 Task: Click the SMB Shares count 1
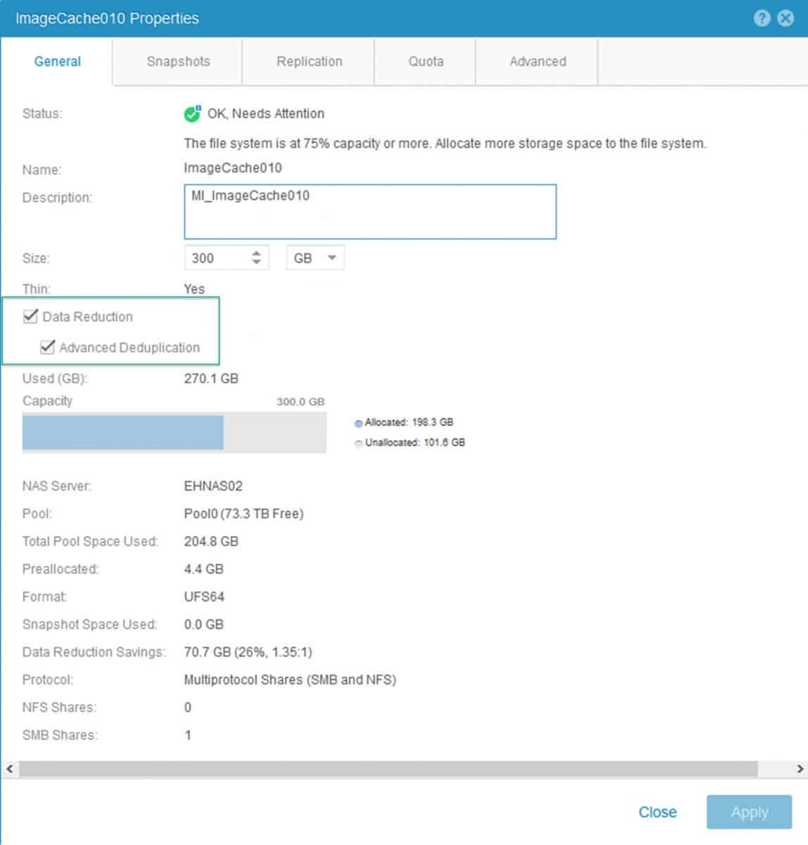[188, 735]
